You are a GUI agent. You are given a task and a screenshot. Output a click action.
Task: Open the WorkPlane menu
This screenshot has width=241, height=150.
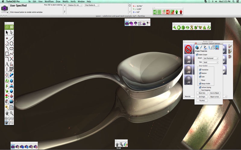[49, 1]
